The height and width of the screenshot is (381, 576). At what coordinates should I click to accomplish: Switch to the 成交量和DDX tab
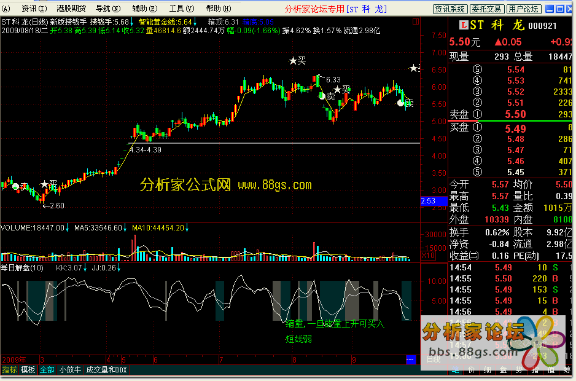point(106,370)
